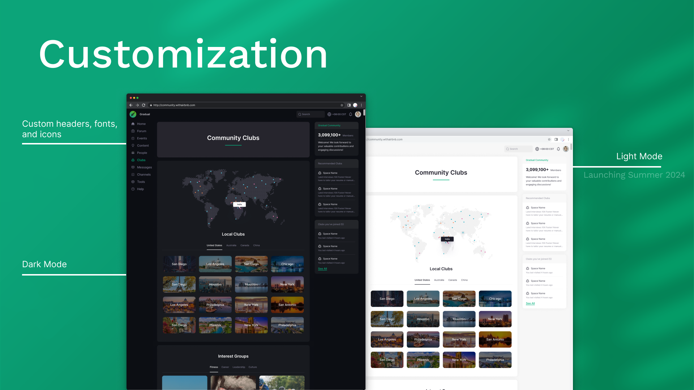Open People section icon in sidebar
Image resolution: width=694 pixels, height=390 pixels.
coord(133,153)
